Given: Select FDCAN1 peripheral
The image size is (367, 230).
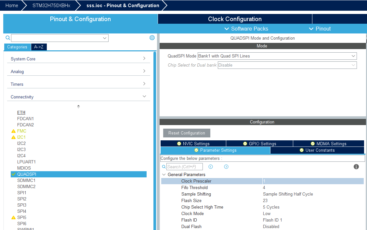Looking at the screenshot, I should (25, 119).
